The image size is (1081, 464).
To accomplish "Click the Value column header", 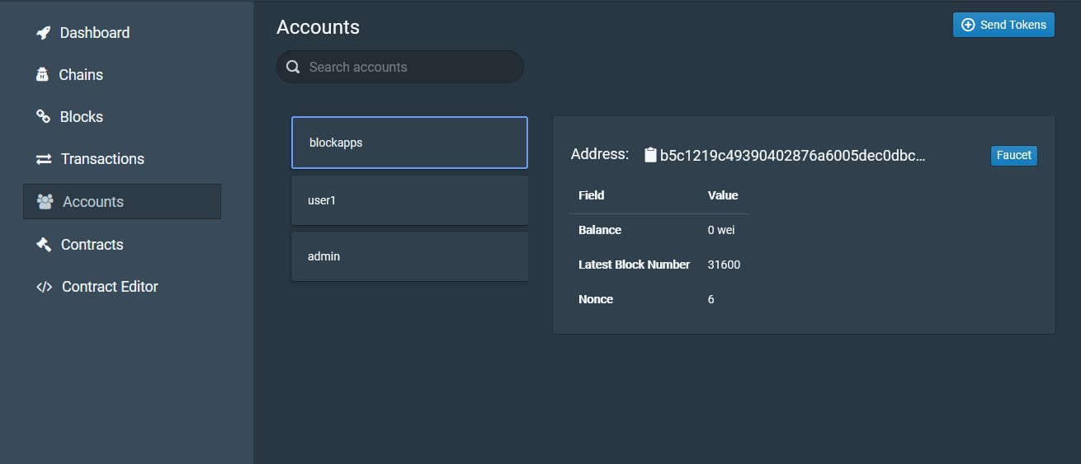I will (723, 195).
